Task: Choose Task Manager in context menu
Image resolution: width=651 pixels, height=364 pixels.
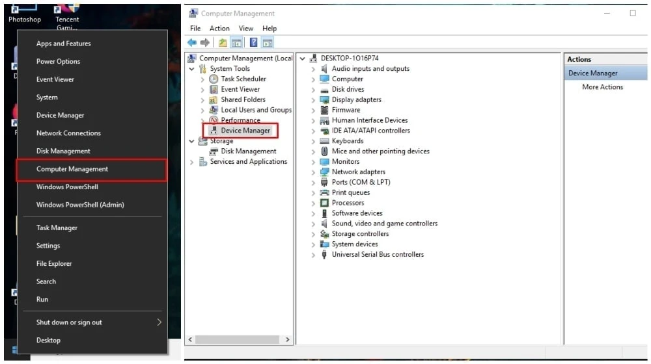Action: pyautogui.click(x=92, y=227)
